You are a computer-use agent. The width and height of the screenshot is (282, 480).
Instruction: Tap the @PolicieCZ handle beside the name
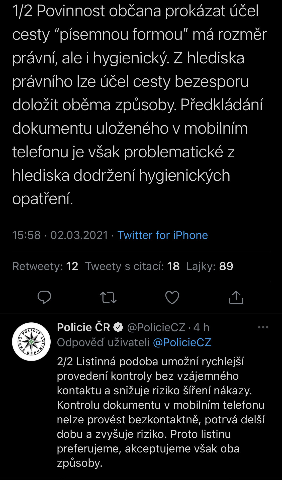pyautogui.click(x=156, y=327)
